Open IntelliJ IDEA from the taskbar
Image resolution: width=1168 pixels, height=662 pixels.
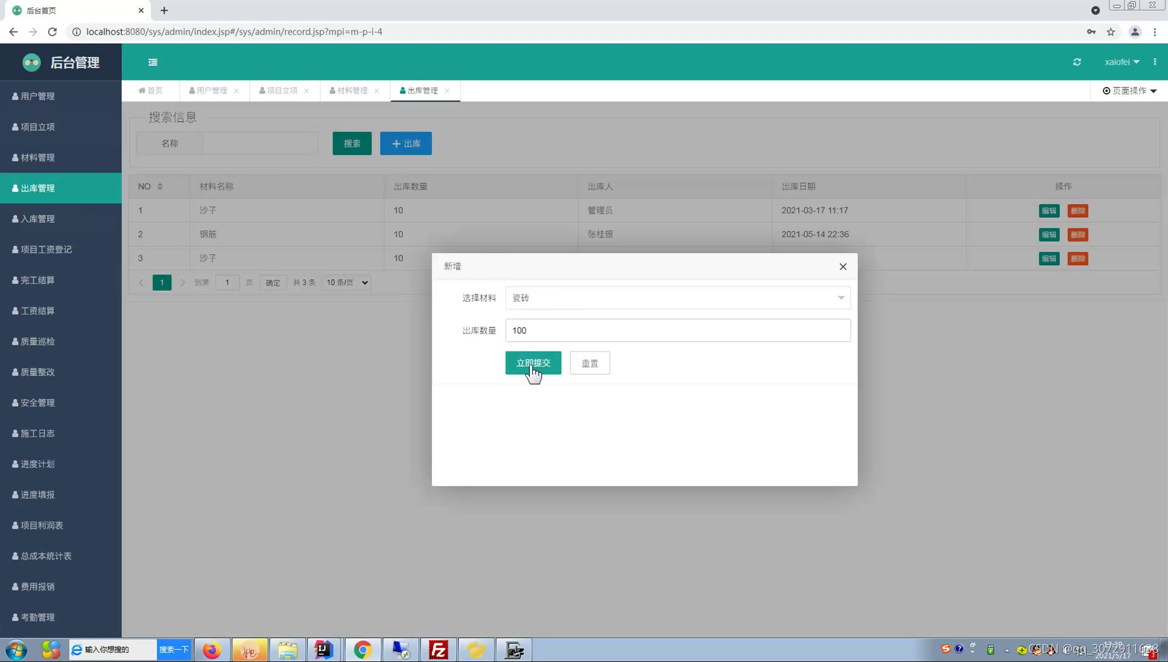tap(324, 650)
